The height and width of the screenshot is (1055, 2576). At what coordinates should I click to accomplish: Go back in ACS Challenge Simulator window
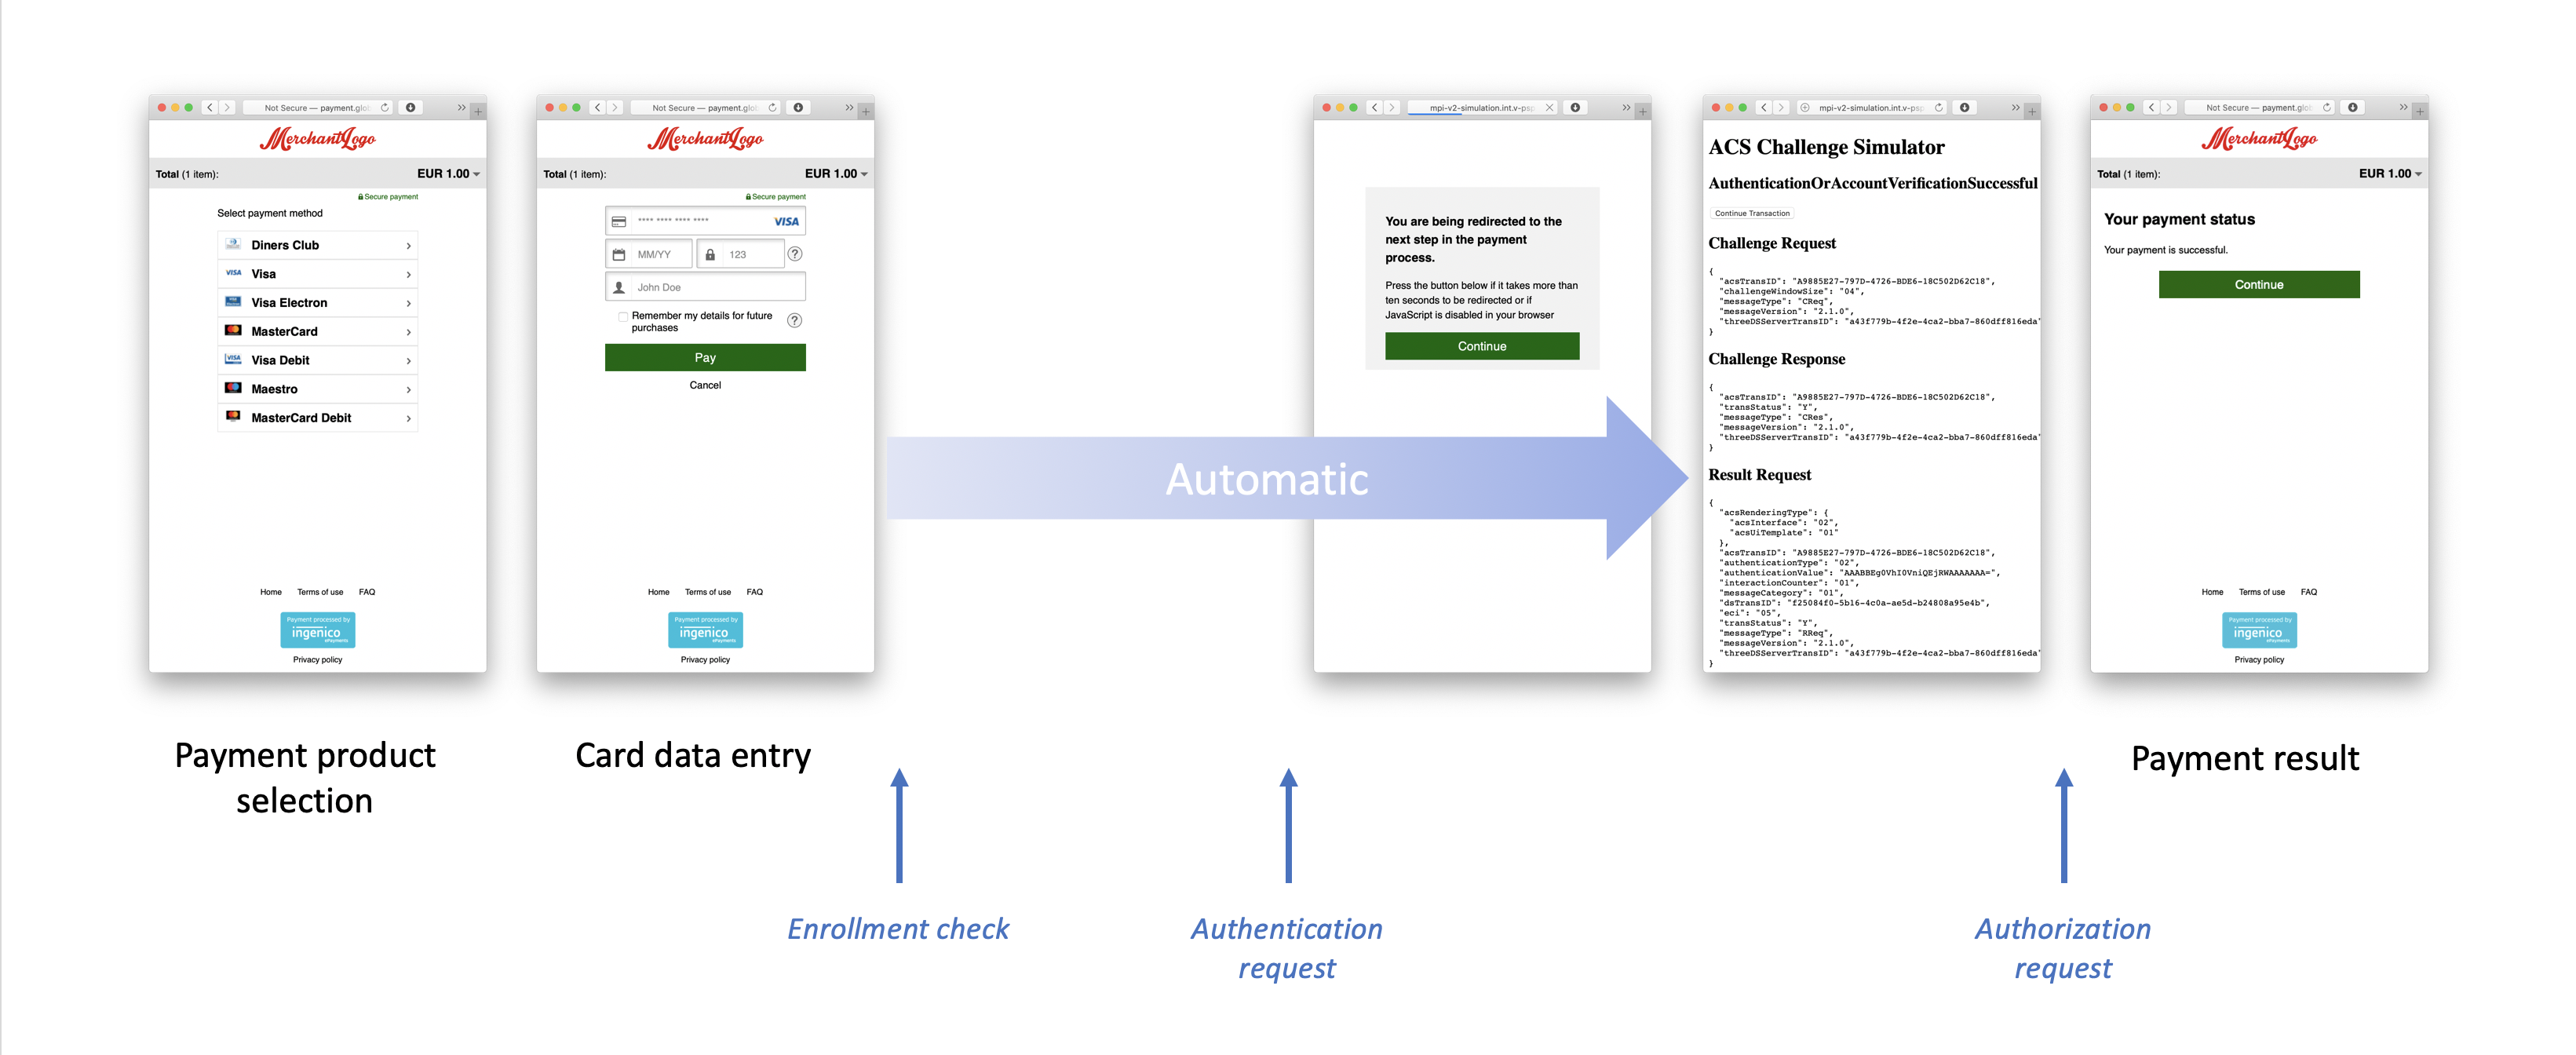(1764, 108)
